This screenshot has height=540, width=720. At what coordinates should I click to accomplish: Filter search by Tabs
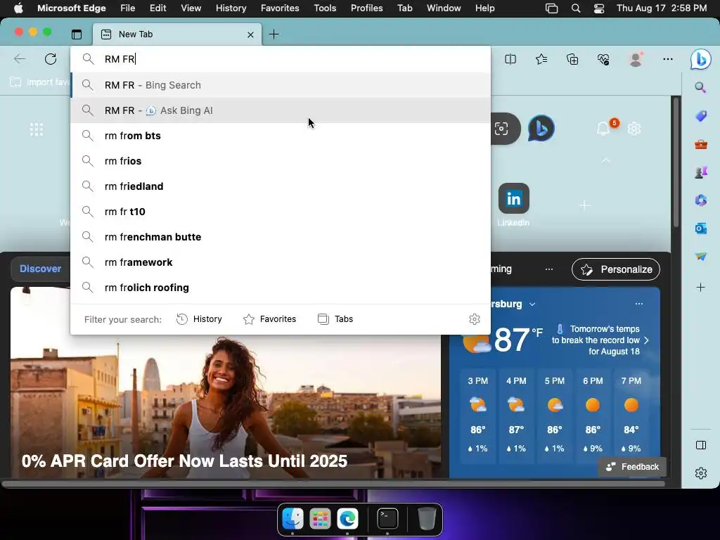point(335,319)
